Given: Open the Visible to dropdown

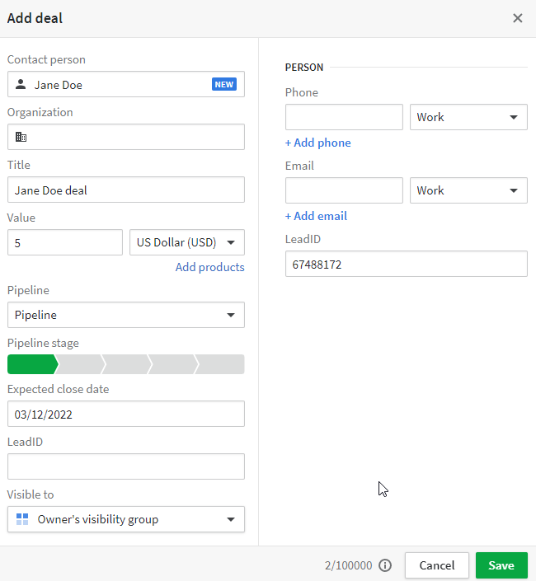Looking at the screenshot, I should tap(126, 519).
